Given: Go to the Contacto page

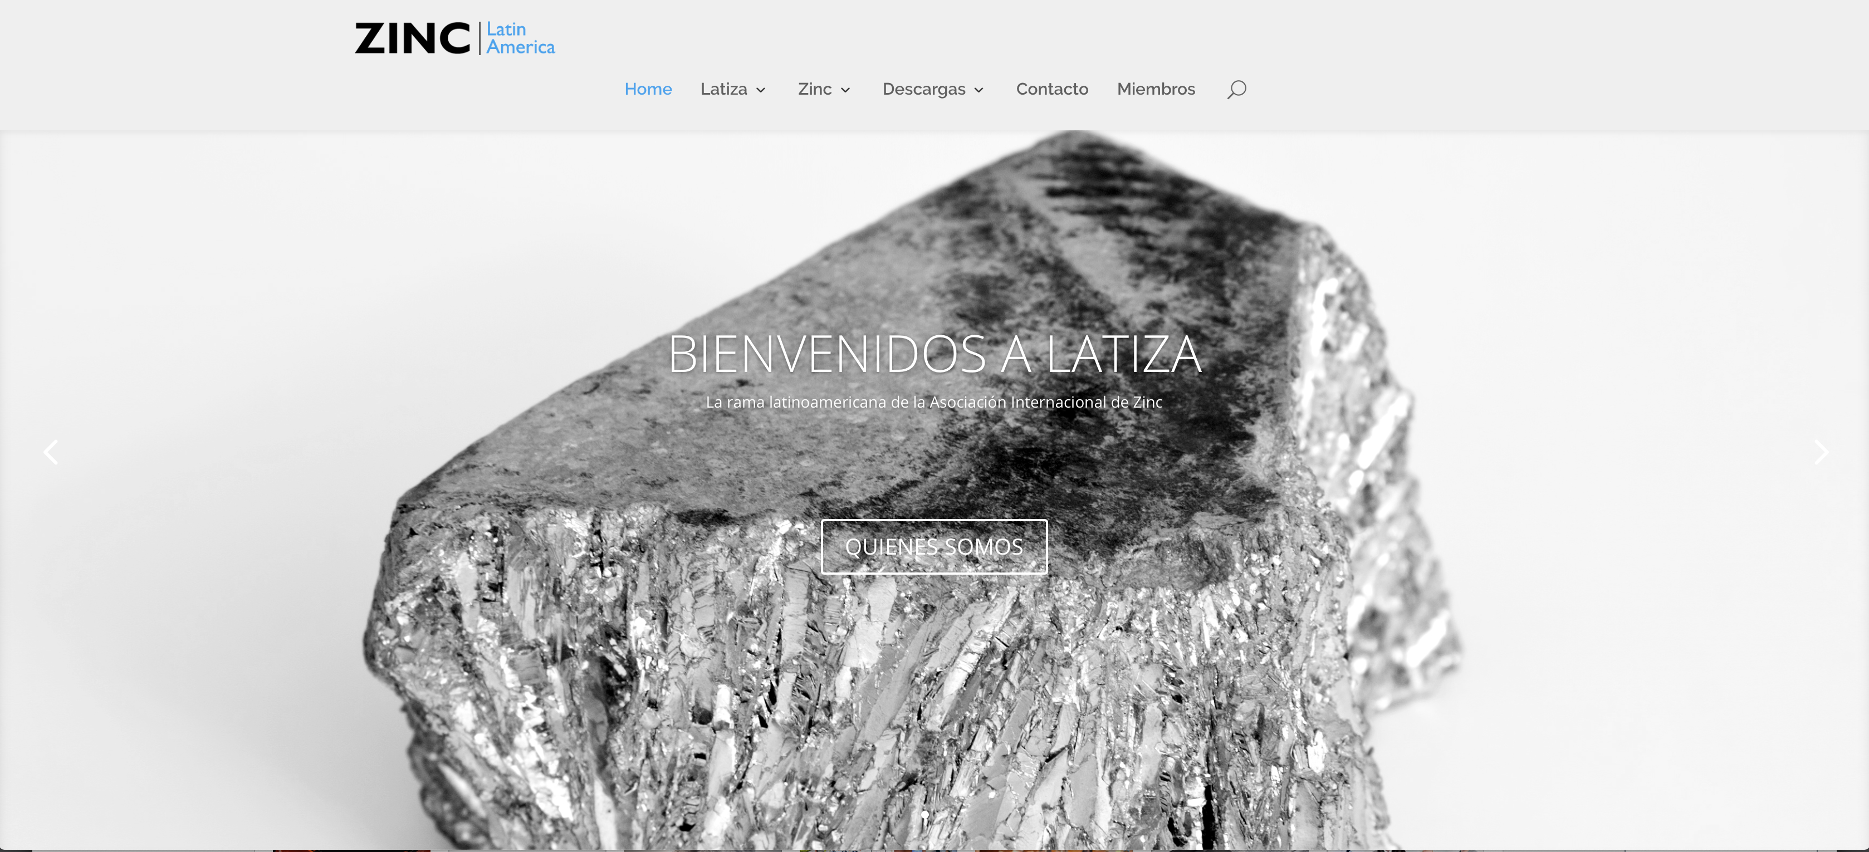Looking at the screenshot, I should 1052,89.
